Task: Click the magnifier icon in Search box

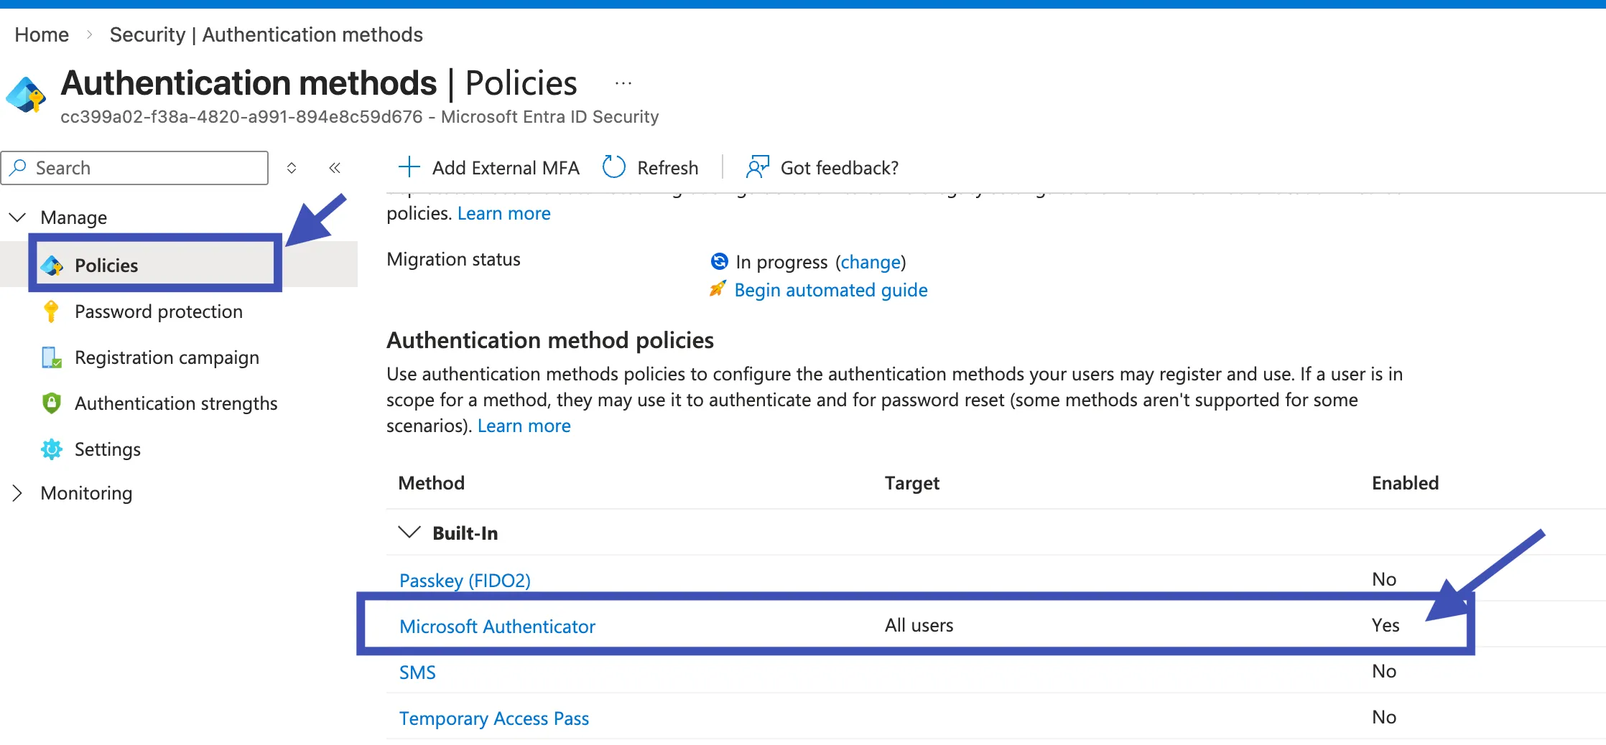Action: click(x=18, y=167)
